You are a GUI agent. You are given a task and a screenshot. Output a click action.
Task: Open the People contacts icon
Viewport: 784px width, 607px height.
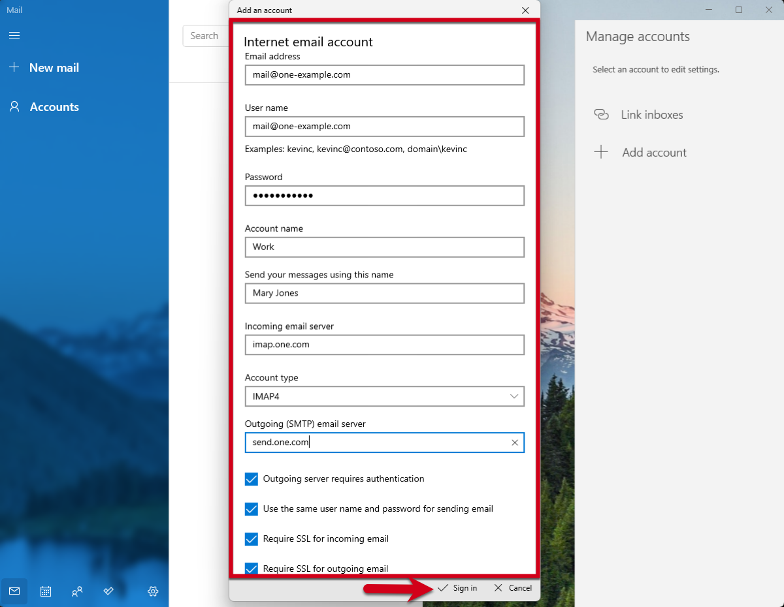(77, 591)
